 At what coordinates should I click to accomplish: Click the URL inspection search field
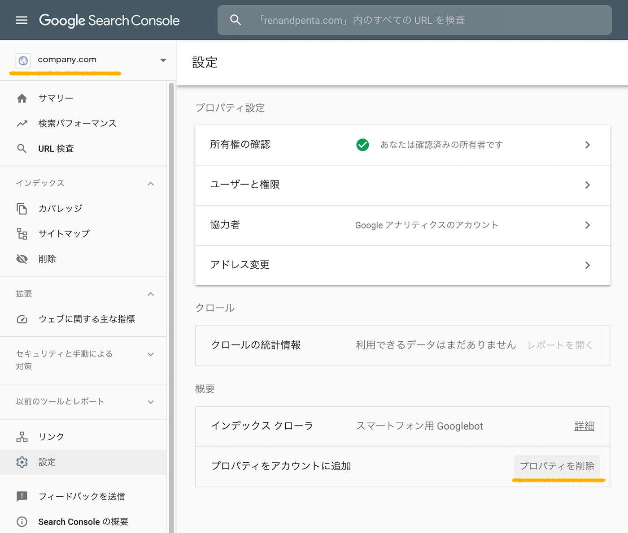[x=414, y=20]
